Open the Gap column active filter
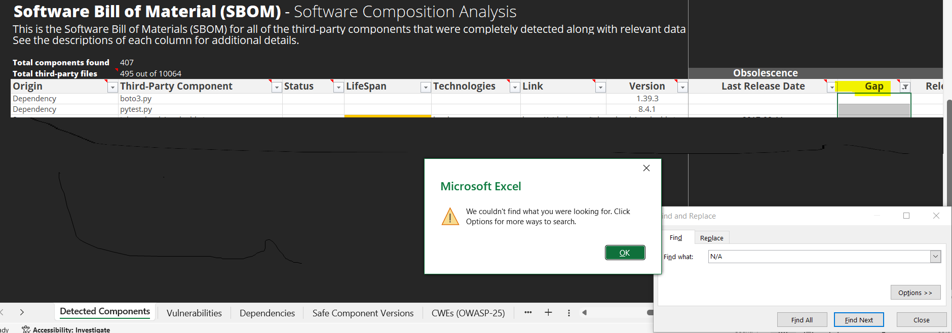952x333 pixels. [x=905, y=87]
